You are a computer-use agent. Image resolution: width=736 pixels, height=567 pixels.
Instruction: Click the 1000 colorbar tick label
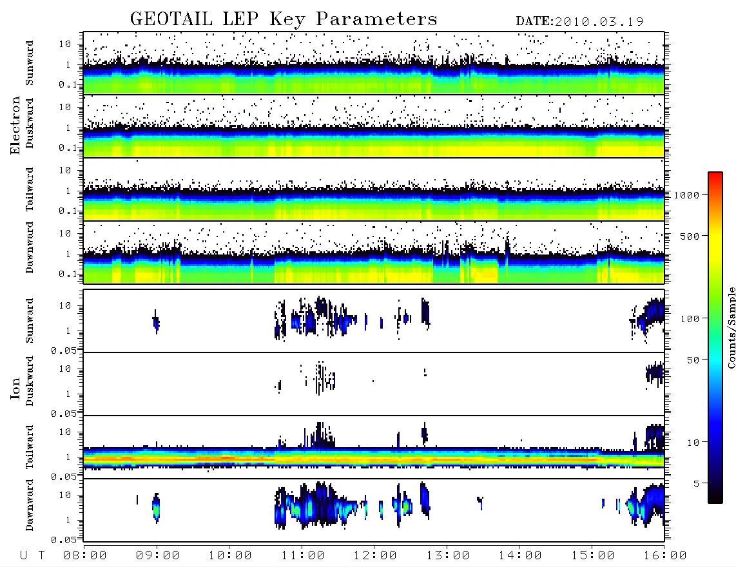687,195
